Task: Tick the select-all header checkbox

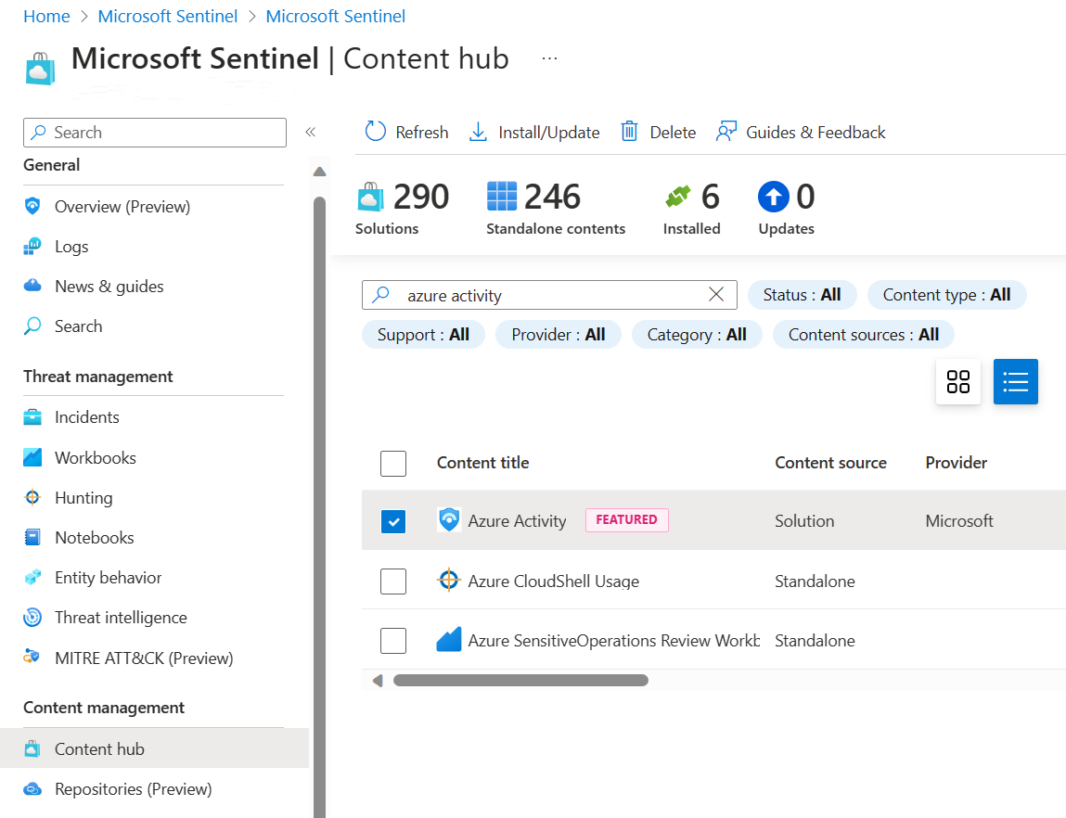Action: [393, 463]
